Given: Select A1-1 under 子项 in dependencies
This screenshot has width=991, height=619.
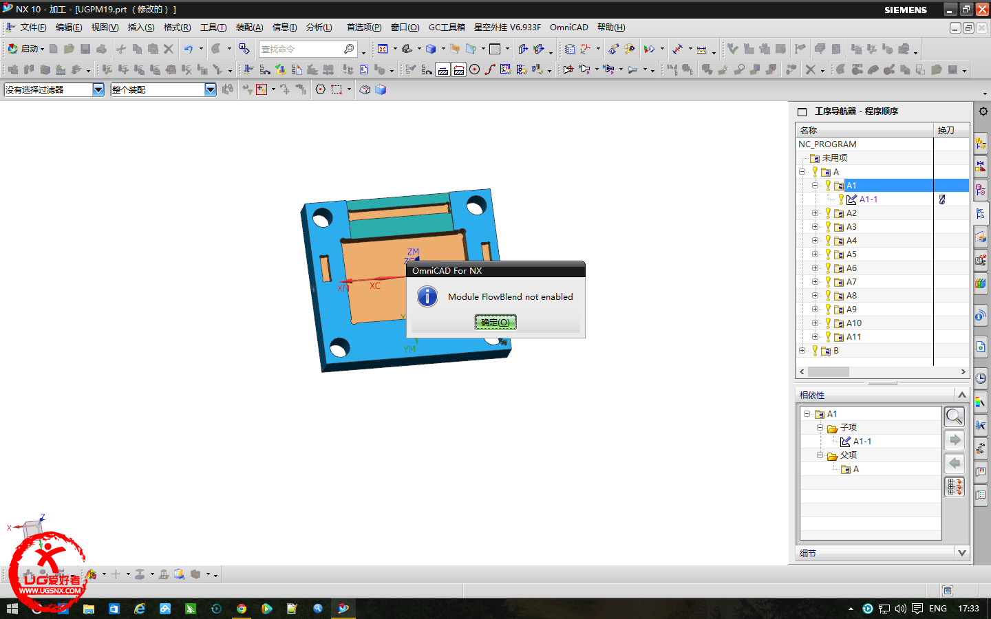Looking at the screenshot, I should 862,442.
